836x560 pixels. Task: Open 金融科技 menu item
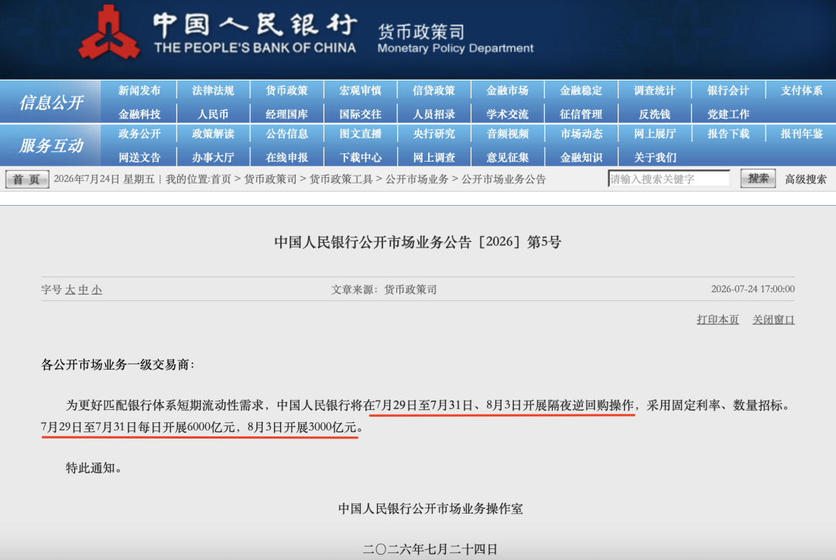coord(139,114)
